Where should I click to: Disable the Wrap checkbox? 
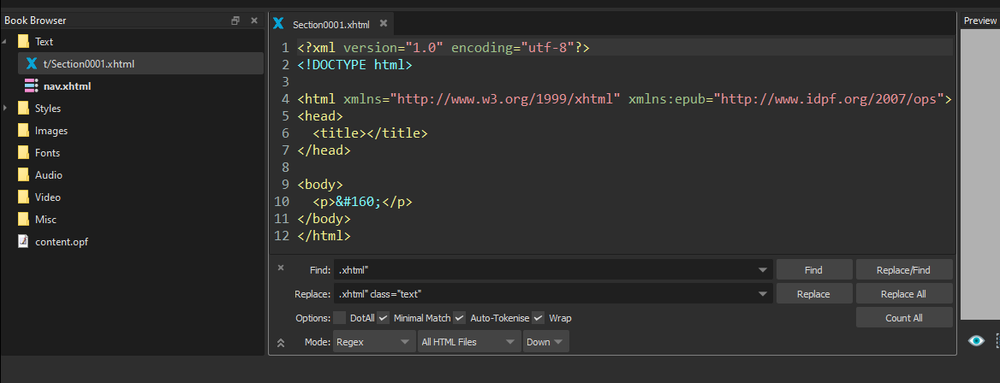coord(539,318)
